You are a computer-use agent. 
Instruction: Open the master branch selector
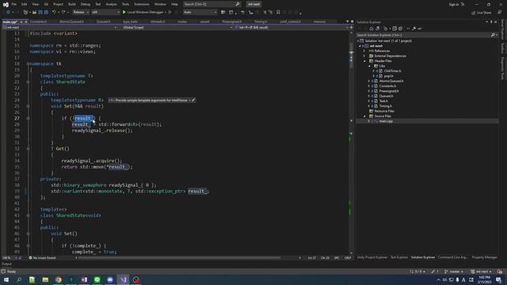pos(454,272)
